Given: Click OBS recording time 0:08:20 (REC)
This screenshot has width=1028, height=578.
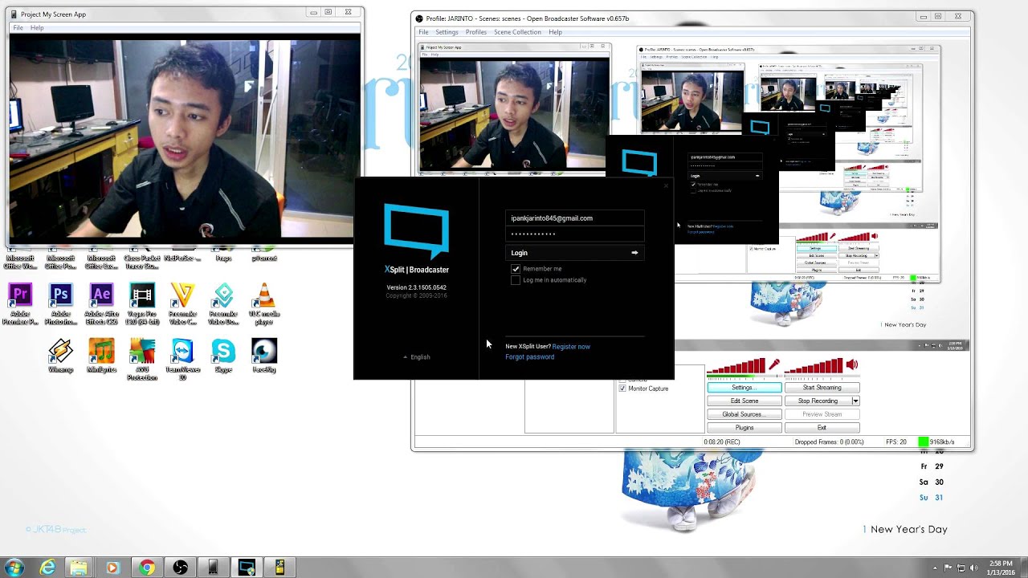Looking at the screenshot, I should pyautogui.click(x=721, y=442).
